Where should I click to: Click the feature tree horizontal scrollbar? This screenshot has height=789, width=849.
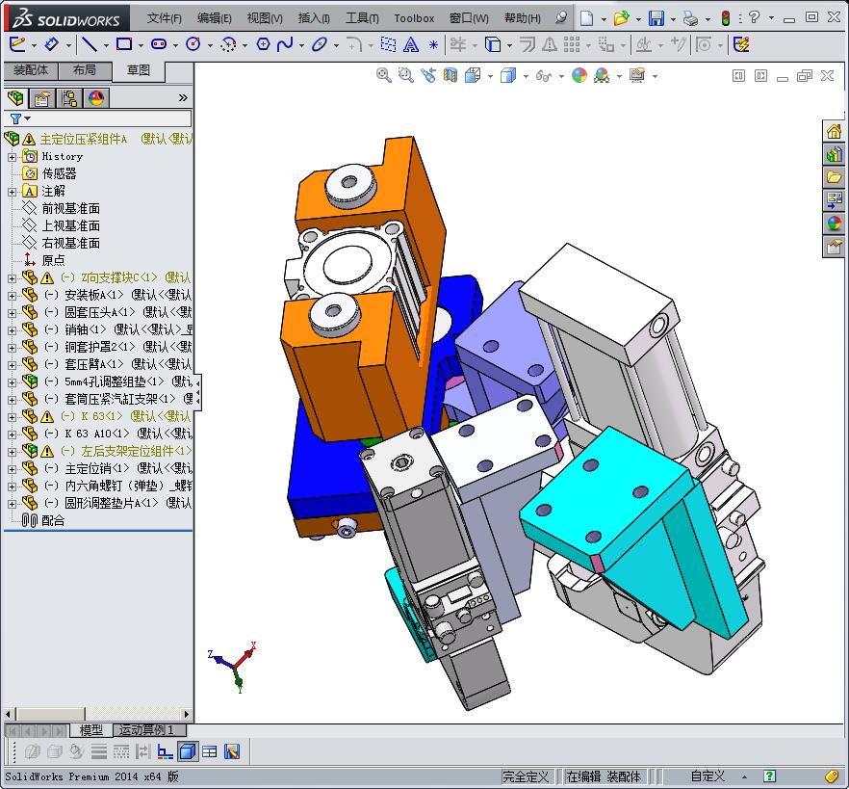tap(97, 714)
